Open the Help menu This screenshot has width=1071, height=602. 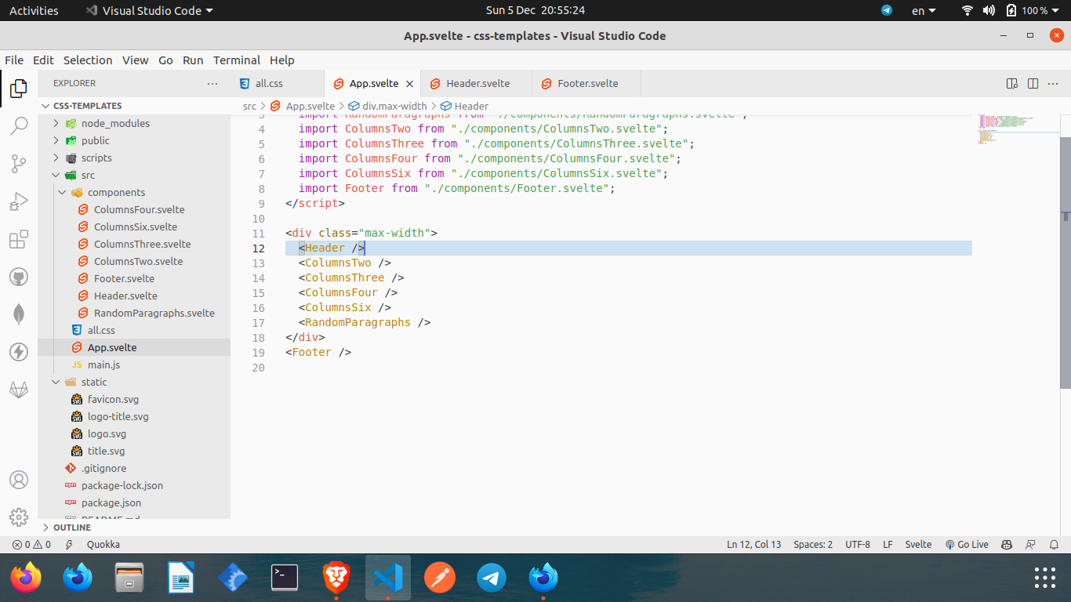pyautogui.click(x=282, y=60)
